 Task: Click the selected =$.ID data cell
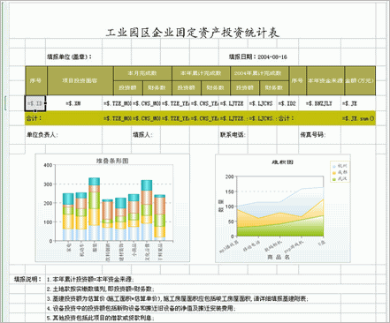point(35,103)
